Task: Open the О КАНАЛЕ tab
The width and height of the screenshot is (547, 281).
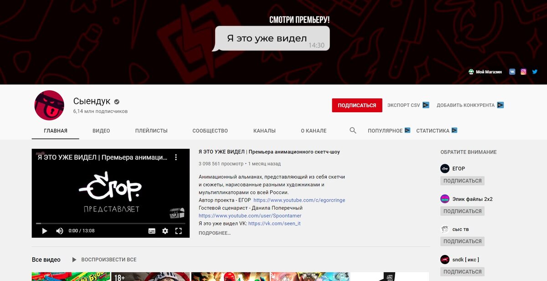Action: 314,130
